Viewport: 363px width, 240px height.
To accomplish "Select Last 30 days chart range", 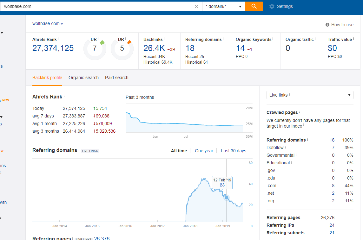I will coord(234,151).
